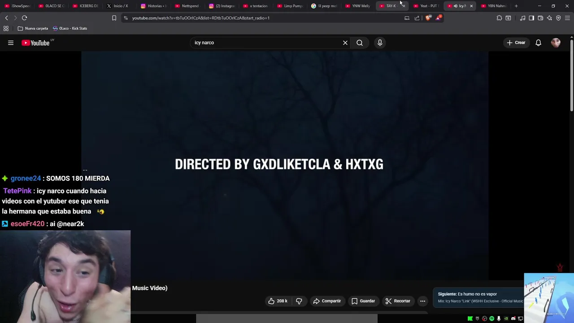Switch to the ICEBERG DE tab
The image size is (574, 323).
[x=86, y=6]
